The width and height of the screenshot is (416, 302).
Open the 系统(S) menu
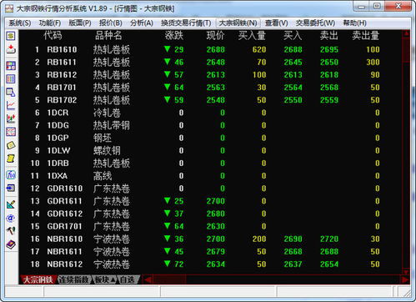tap(20, 23)
